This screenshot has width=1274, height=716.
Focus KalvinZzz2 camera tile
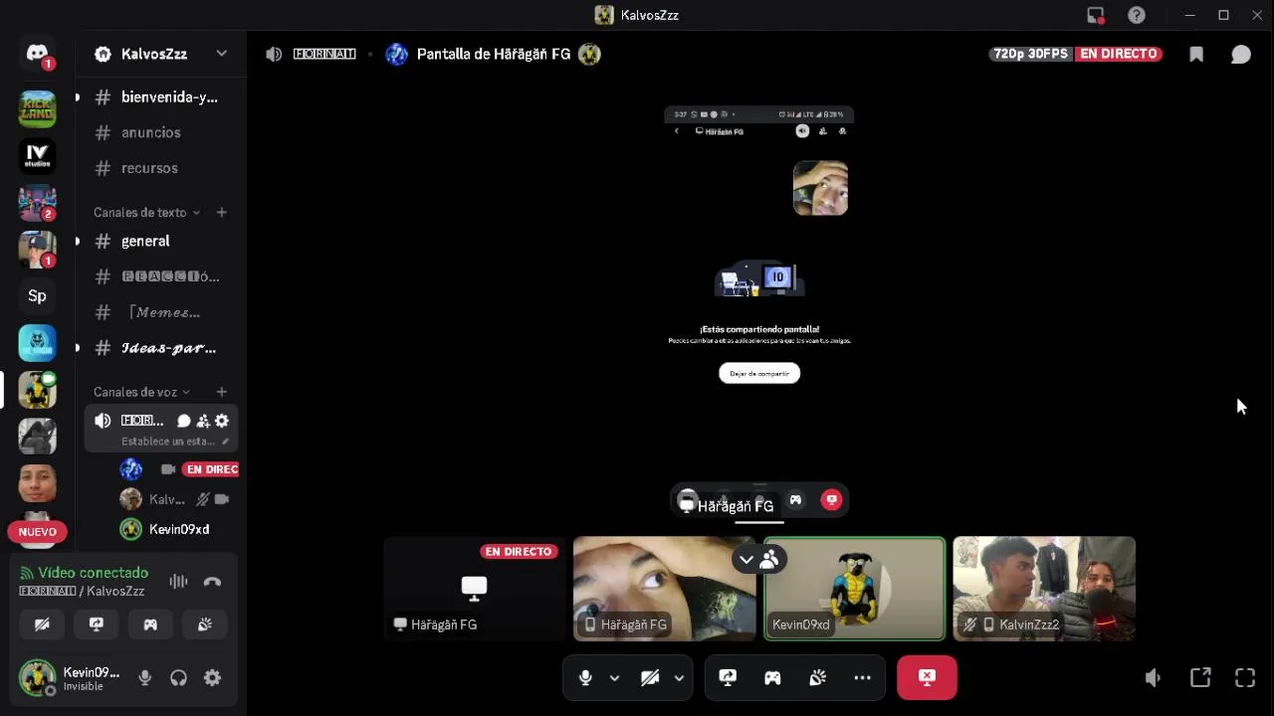tap(1044, 589)
